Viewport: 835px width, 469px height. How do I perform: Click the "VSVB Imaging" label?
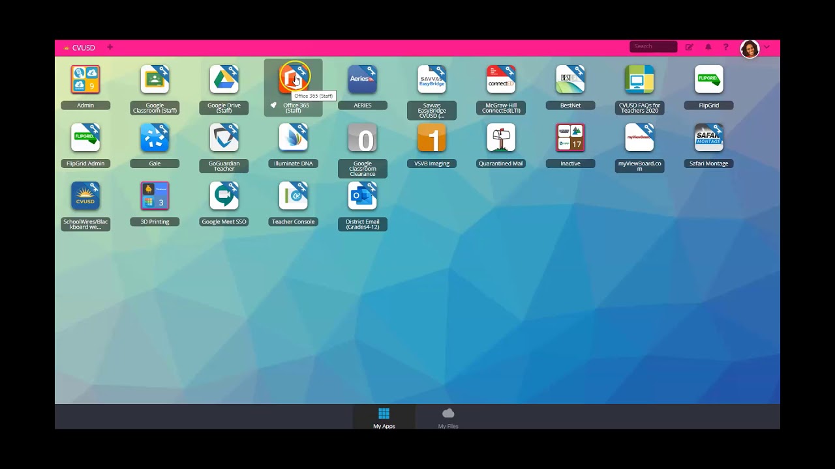coord(432,163)
